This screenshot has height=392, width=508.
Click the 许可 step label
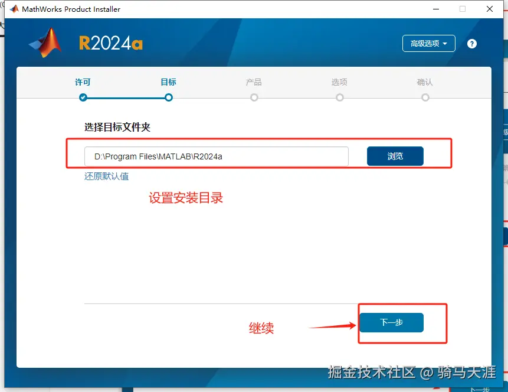(83, 83)
